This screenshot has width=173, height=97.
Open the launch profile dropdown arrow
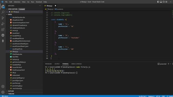171,64
